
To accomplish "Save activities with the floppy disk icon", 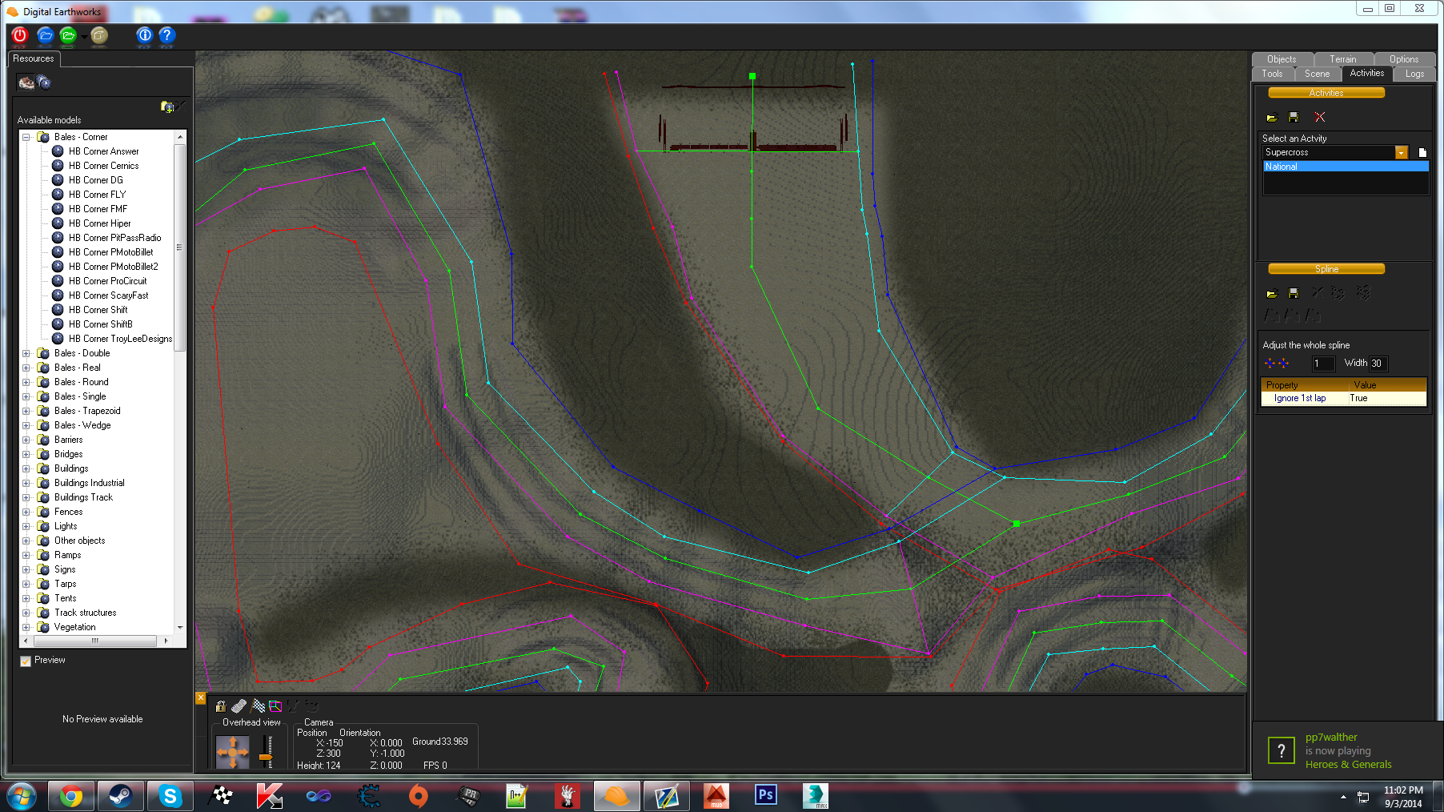I will pyautogui.click(x=1294, y=118).
